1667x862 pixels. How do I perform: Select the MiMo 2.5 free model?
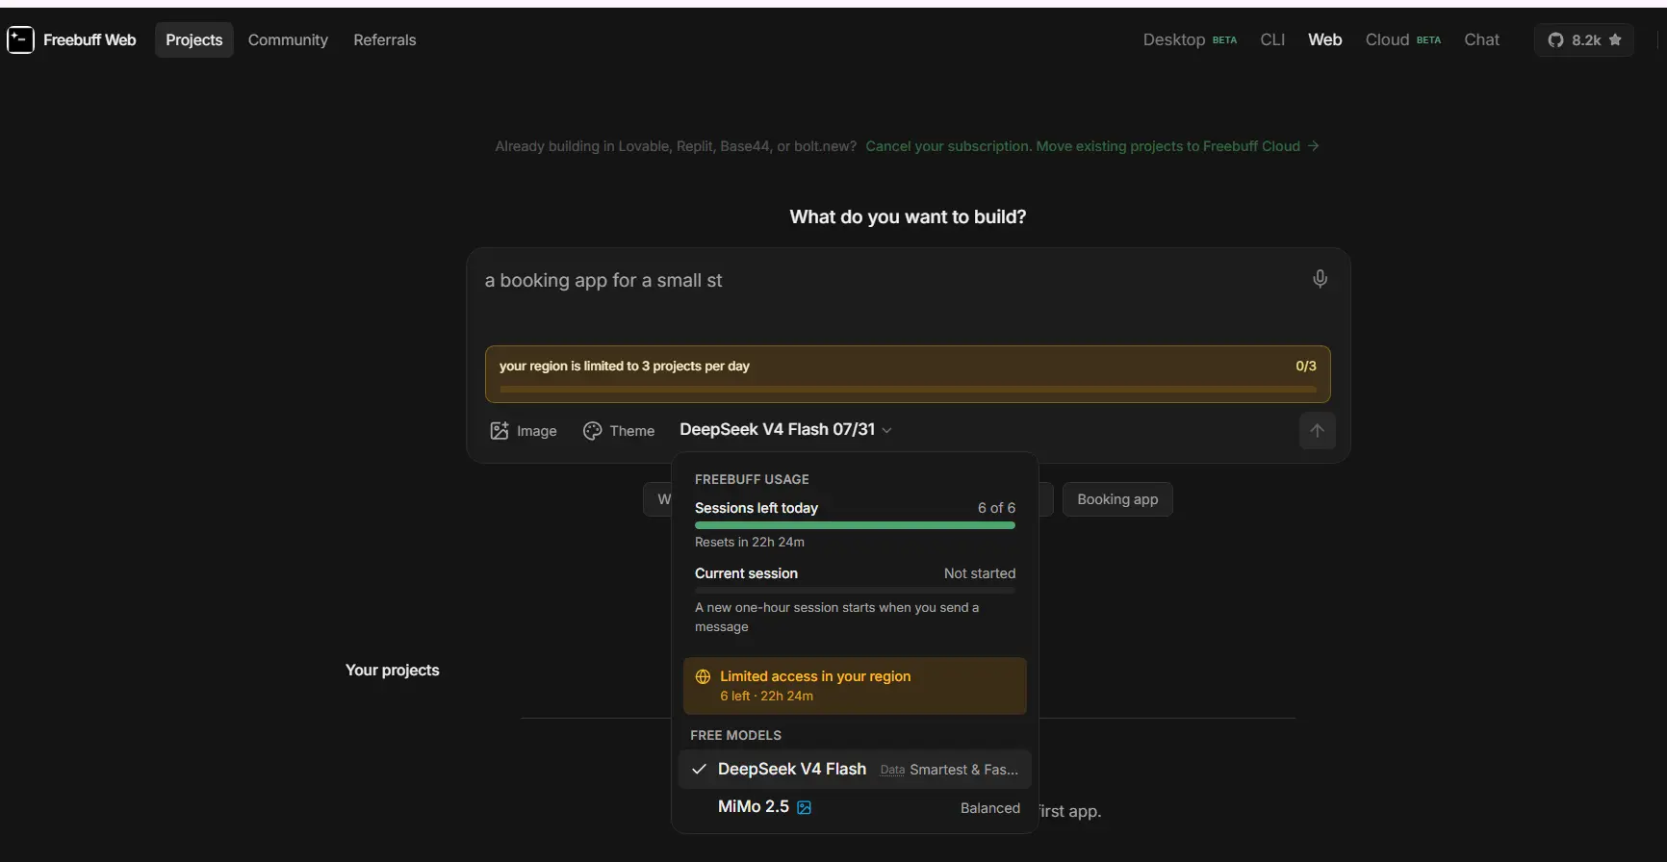[x=855, y=807]
